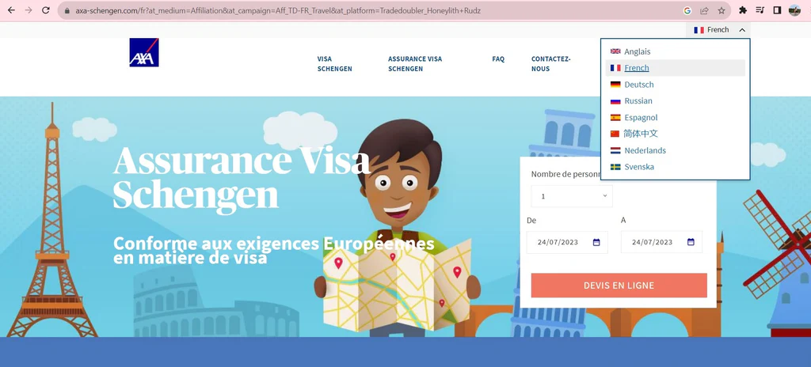Bookmark this page with star icon
Screen dimensions: 811x367
click(721, 10)
